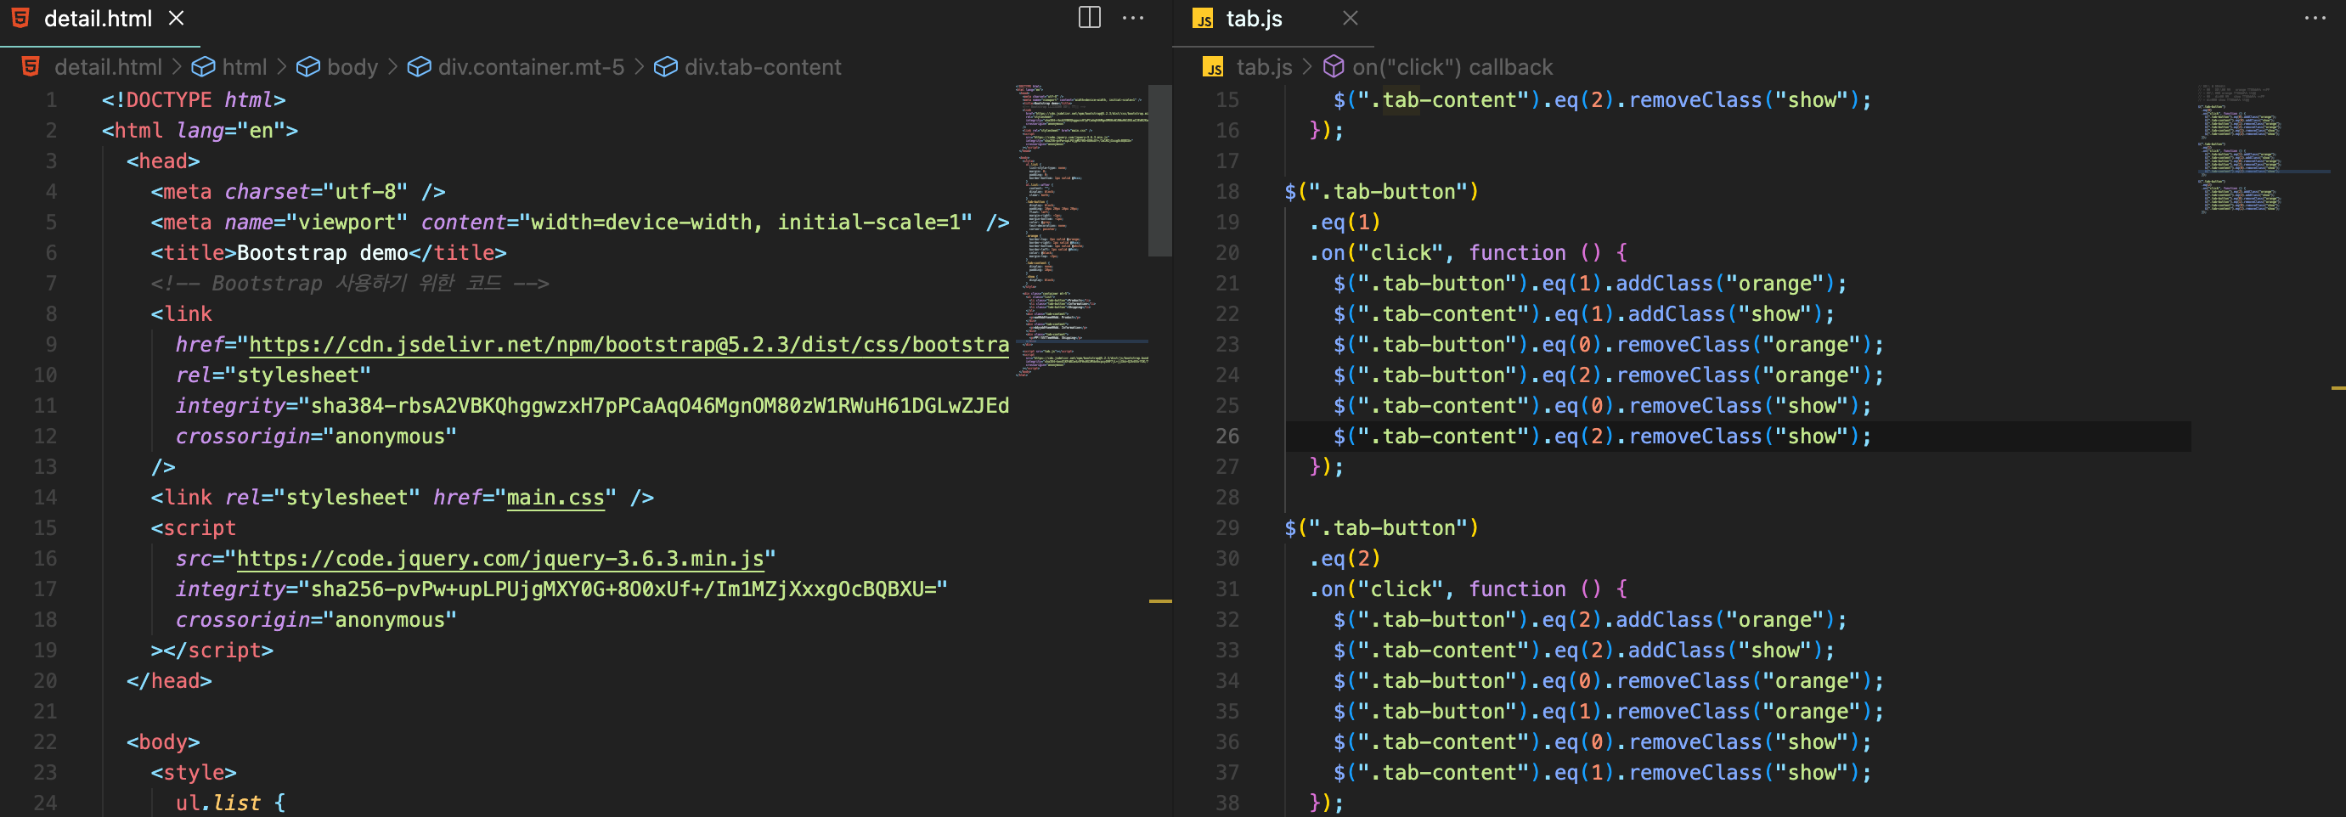Click the JS file icon in tab.js tab
2346x817 pixels.
(1203, 20)
